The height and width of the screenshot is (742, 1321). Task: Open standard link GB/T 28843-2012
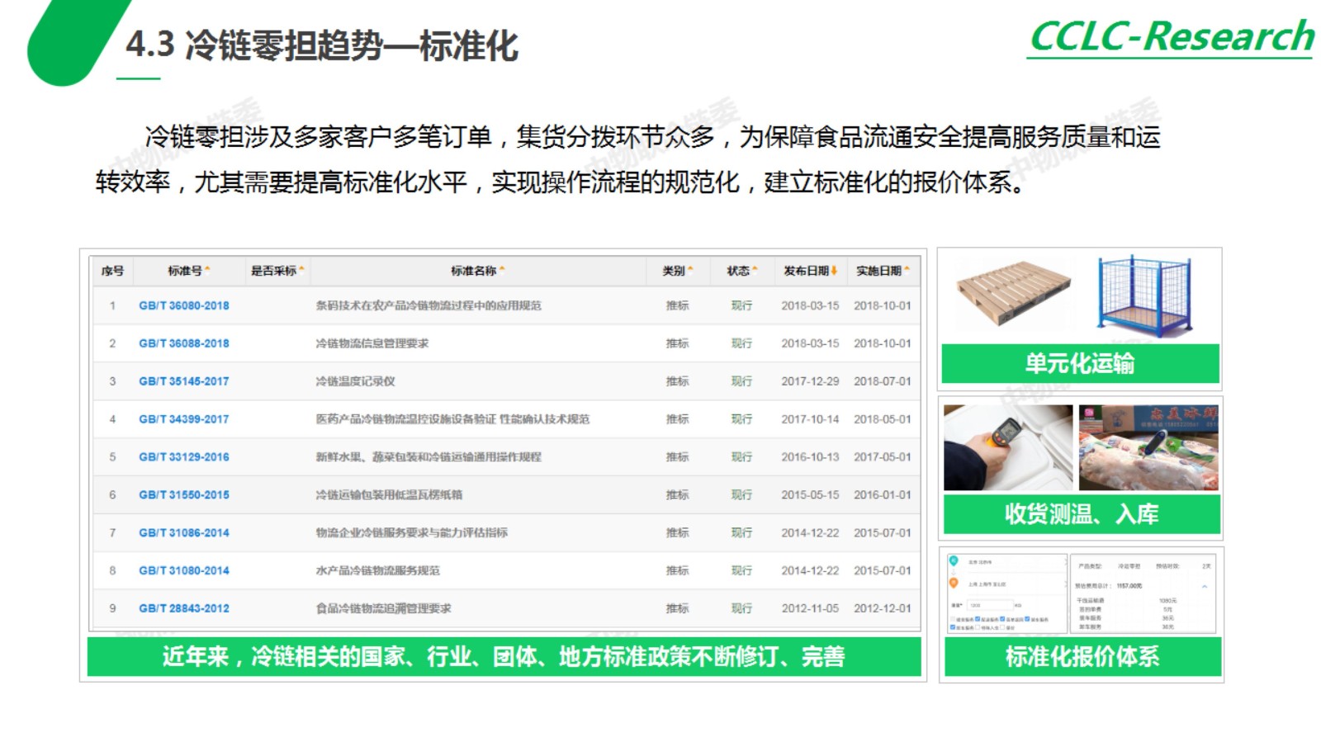coord(183,608)
